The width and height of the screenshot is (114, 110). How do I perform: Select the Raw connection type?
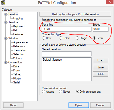click(x=43, y=38)
